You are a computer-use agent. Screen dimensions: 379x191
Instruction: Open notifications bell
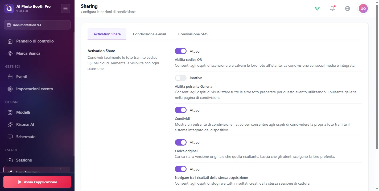coord(332,9)
